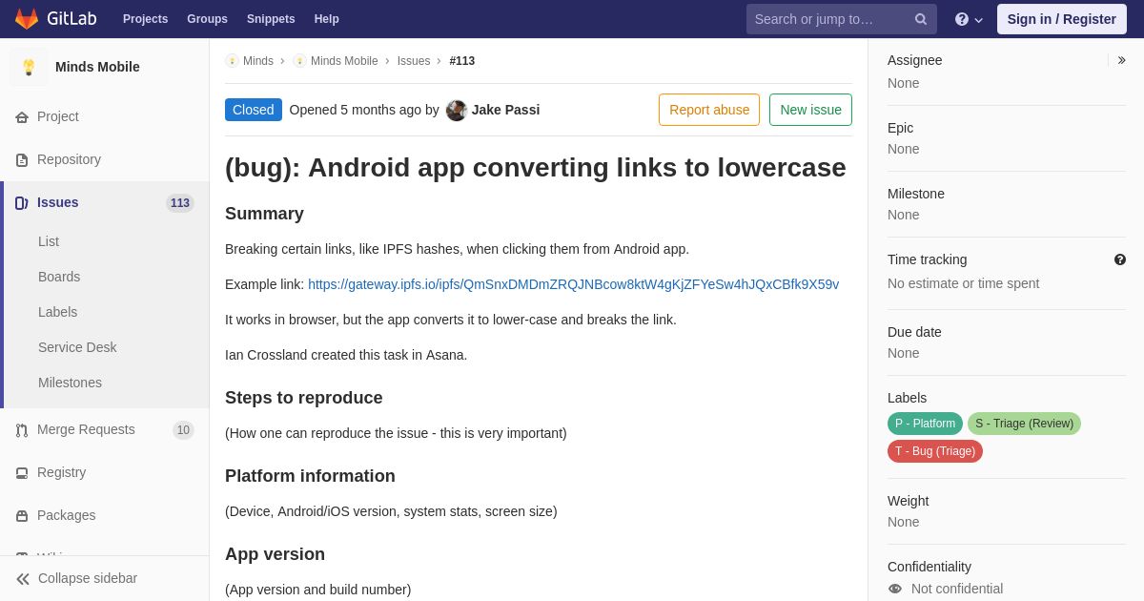The width and height of the screenshot is (1144, 601).
Task: Open the Help question mark menu
Action: pos(969,19)
